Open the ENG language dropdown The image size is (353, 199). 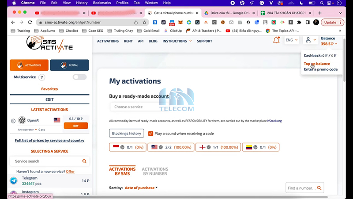coord(292,40)
